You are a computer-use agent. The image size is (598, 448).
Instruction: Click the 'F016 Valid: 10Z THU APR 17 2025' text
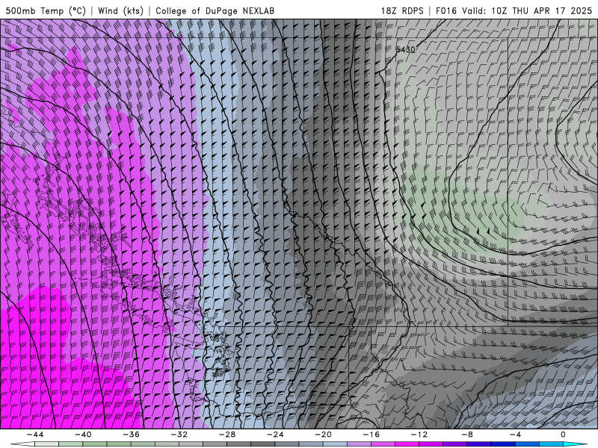(514, 10)
